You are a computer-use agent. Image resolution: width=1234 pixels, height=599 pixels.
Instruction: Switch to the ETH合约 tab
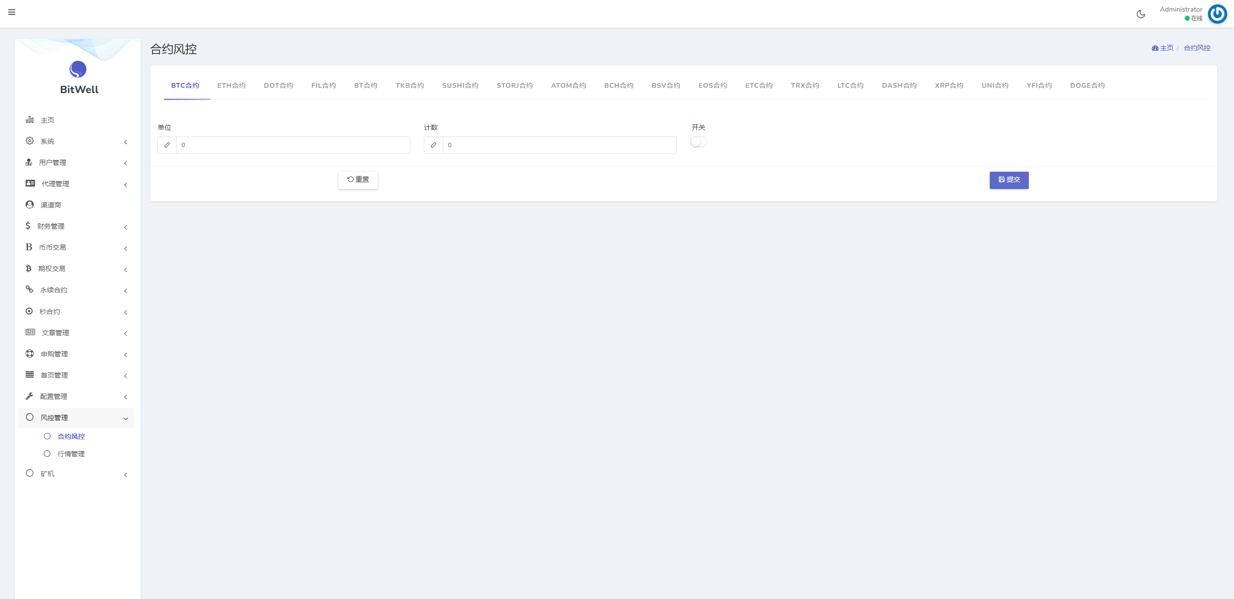tap(231, 85)
